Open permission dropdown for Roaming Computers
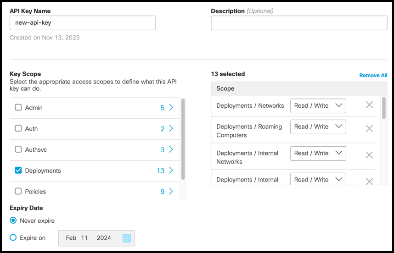Viewport: 394px width, 253px height. 318,127
